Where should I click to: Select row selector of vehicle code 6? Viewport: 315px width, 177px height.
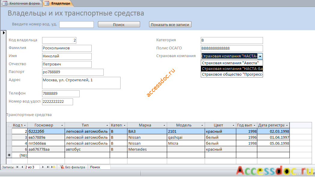click(9, 149)
